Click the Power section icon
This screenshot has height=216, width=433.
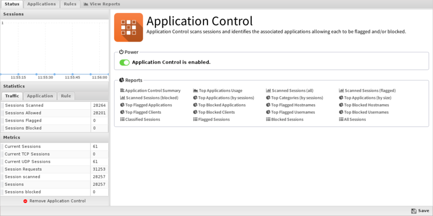(122, 52)
